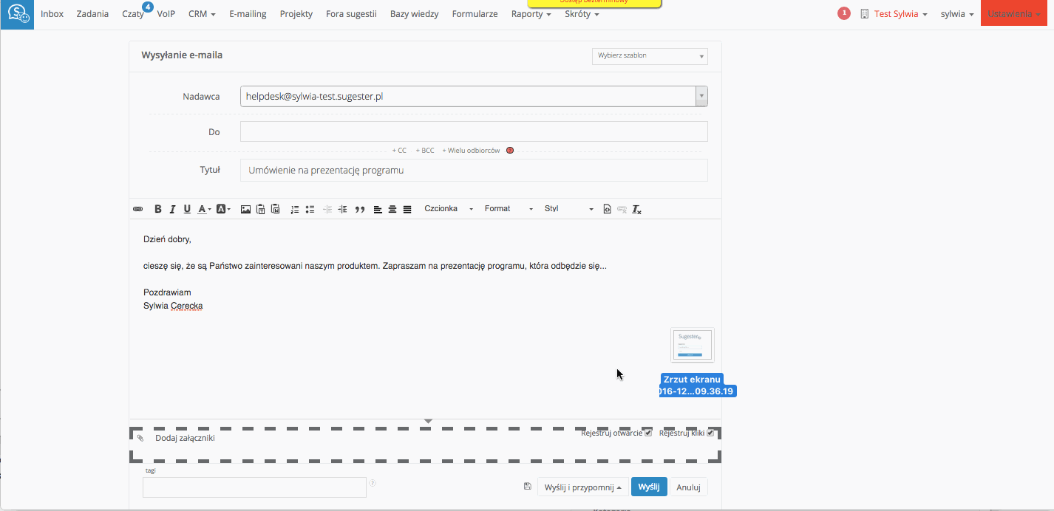Screen dimensions: 1054x511
Task: Insert an image into the email
Action: coord(245,209)
